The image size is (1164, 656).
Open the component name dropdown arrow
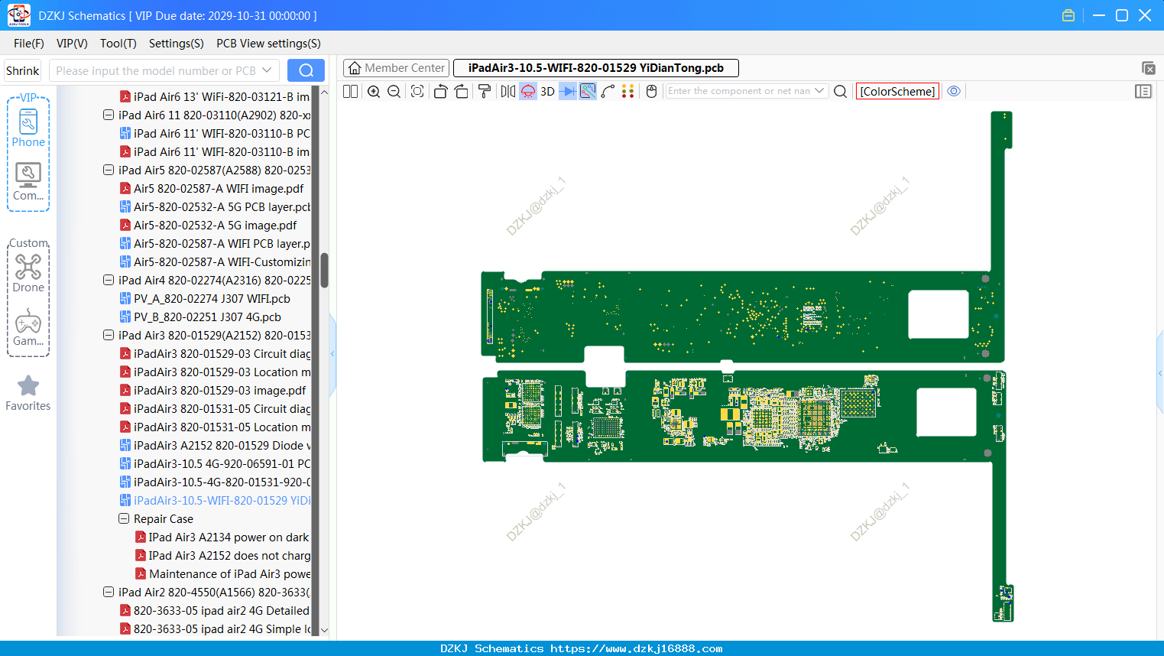819,91
